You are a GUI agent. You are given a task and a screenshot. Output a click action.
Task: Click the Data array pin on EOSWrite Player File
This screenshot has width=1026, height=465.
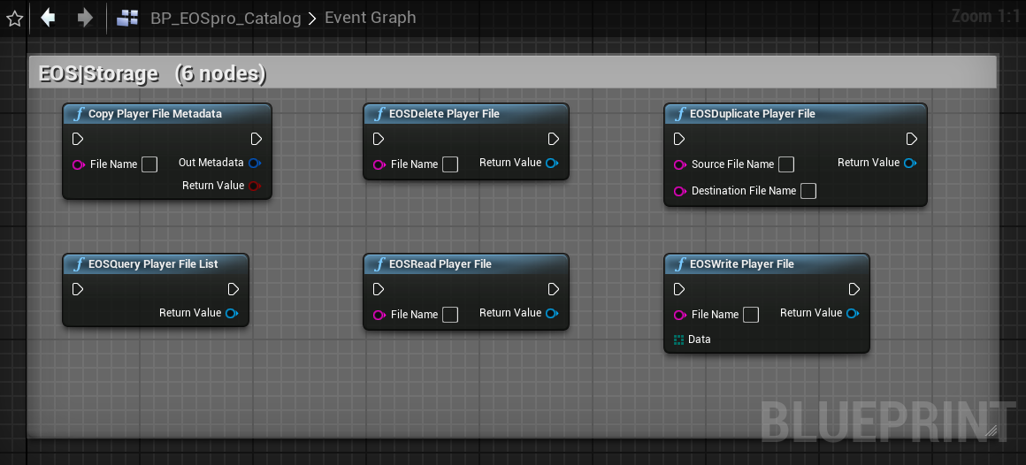(x=678, y=339)
